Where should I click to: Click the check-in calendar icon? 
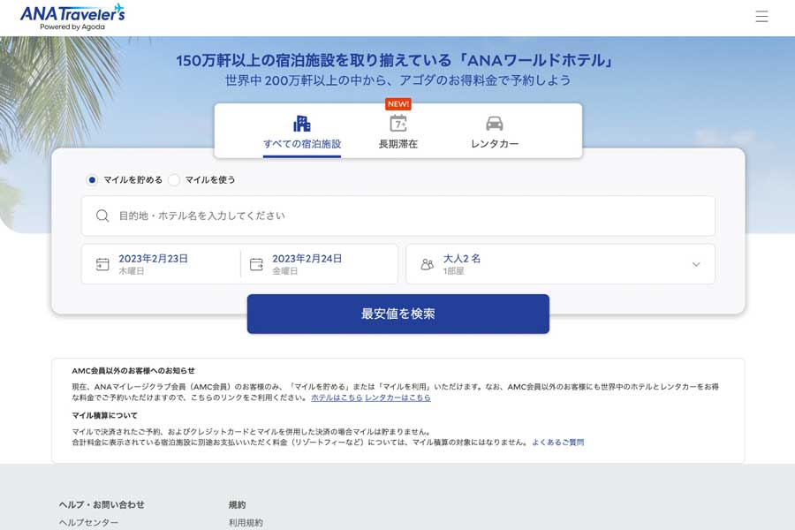pos(102,264)
